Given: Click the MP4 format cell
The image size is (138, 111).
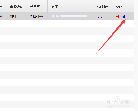Looking at the screenshot, I should pyautogui.click(x=16, y=16).
